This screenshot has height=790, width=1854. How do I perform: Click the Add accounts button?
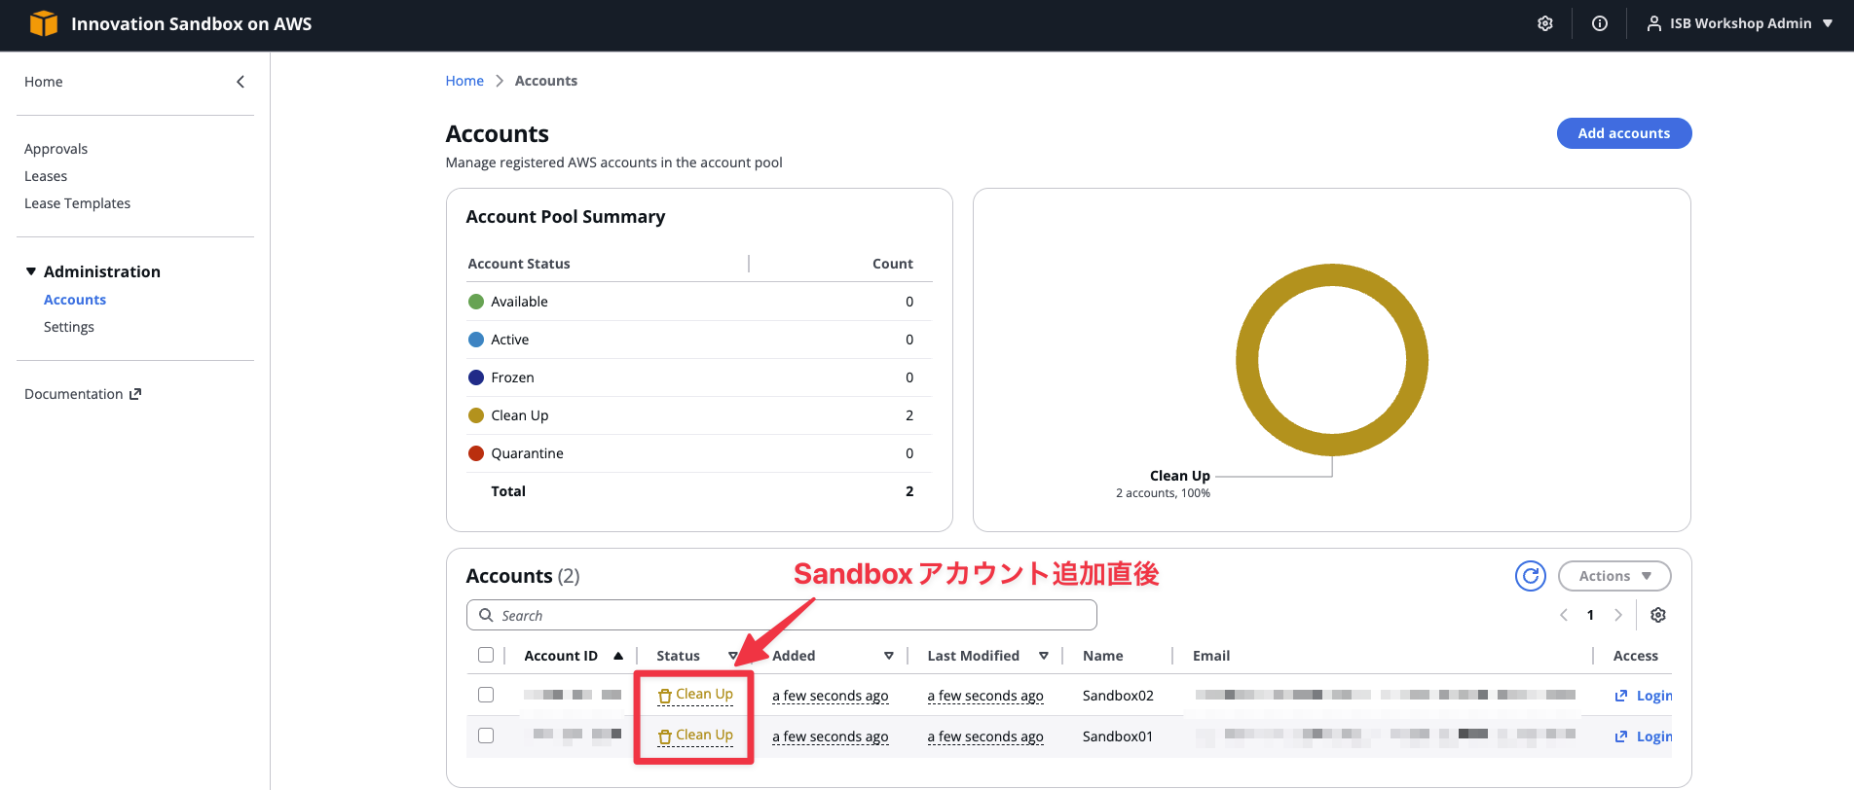coord(1623,133)
